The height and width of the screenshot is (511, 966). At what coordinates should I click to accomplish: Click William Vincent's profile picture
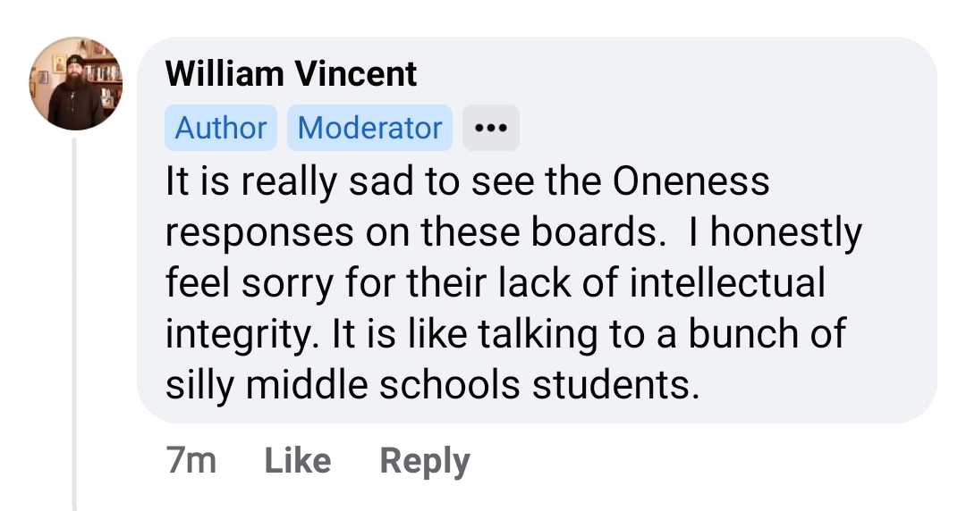75,84
